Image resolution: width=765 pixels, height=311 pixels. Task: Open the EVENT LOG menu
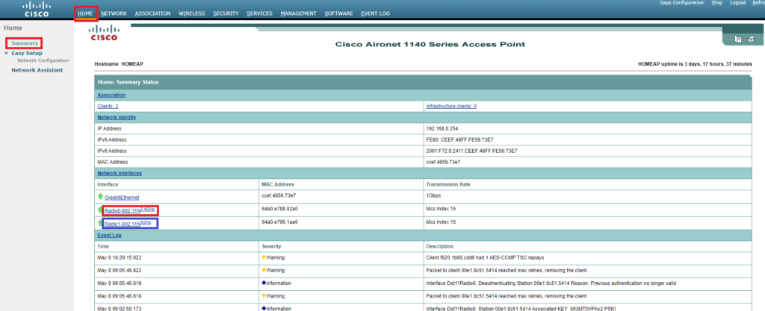(x=375, y=13)
